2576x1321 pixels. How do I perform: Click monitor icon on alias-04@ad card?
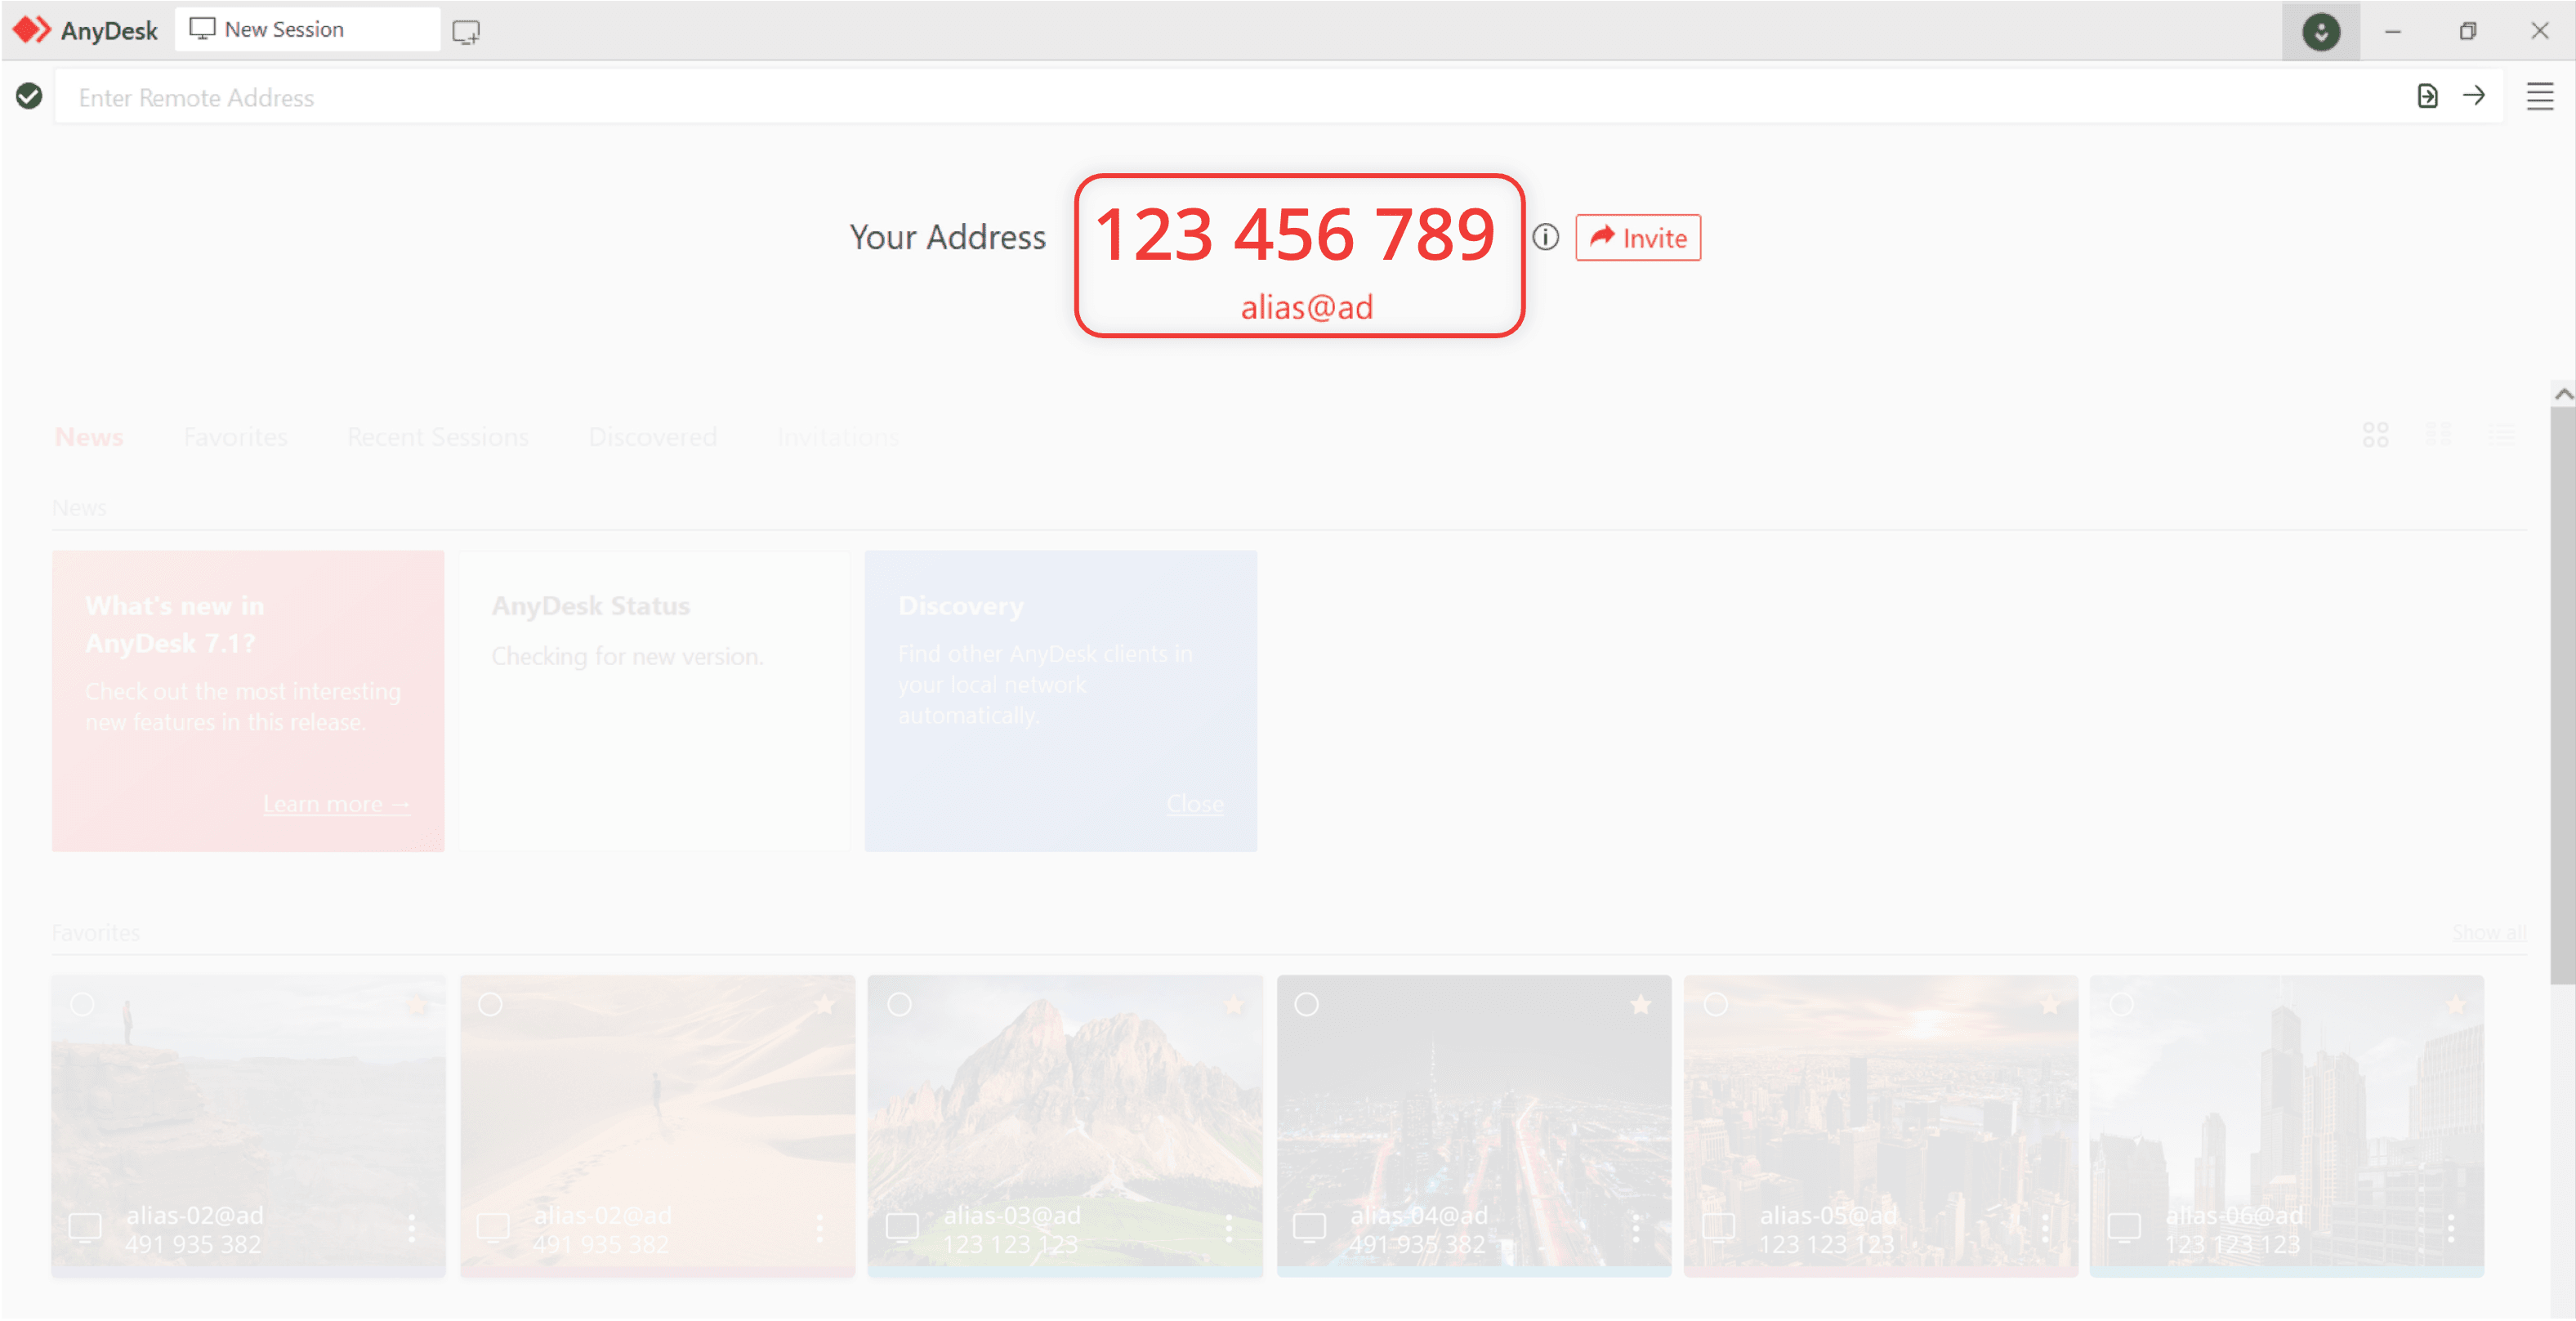(x=1308, y=1228)
